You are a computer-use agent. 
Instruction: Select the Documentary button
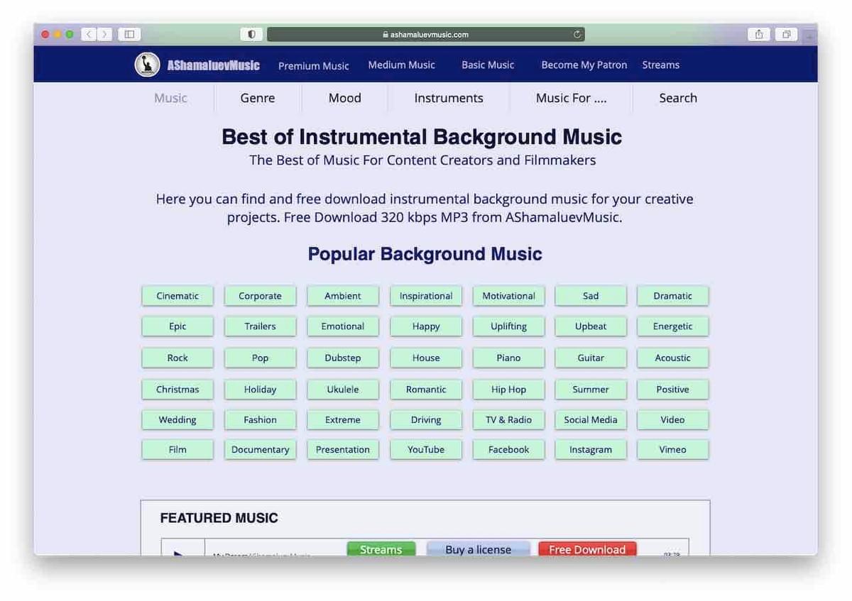[260, 450]
